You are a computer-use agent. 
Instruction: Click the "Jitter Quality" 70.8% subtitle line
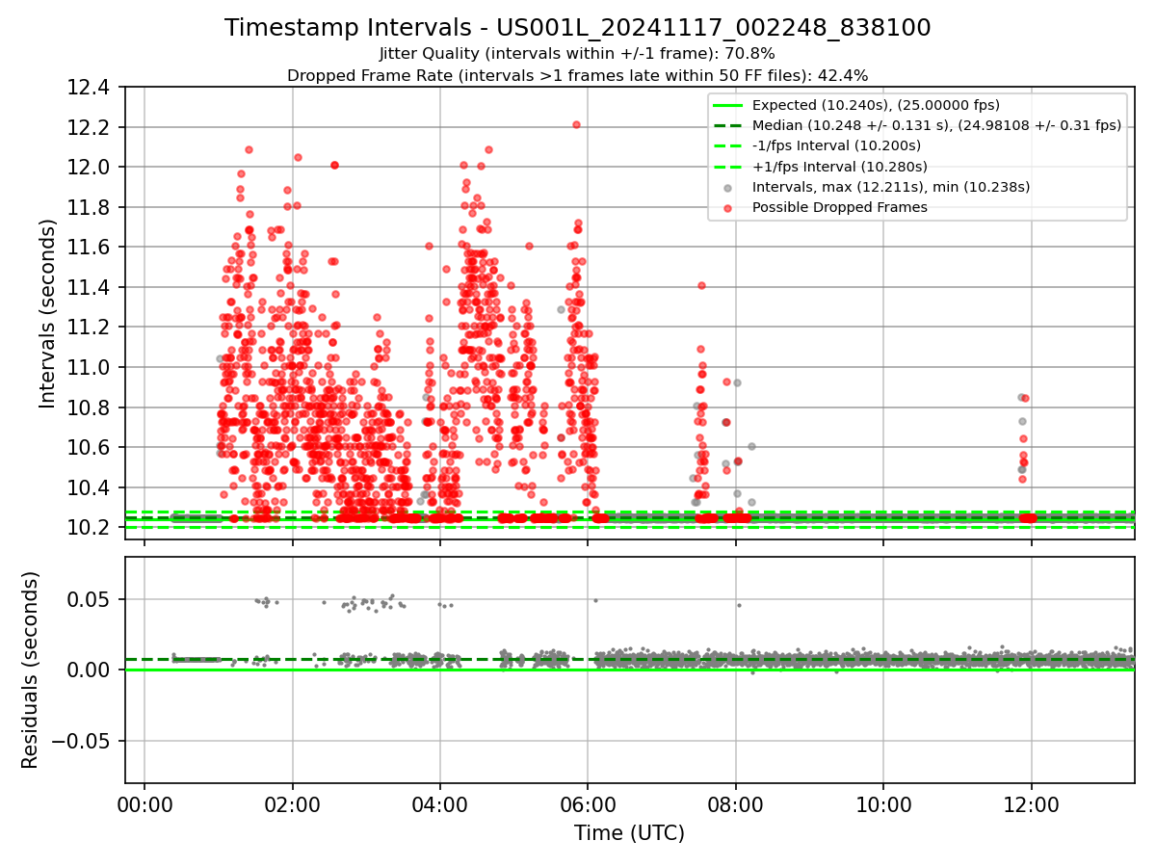(578, 54)
